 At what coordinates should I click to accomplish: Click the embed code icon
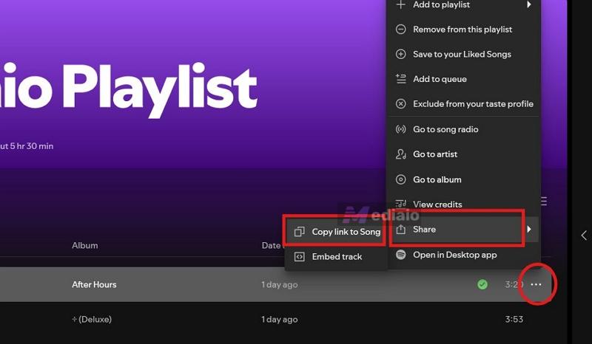[x=299, y=257]
